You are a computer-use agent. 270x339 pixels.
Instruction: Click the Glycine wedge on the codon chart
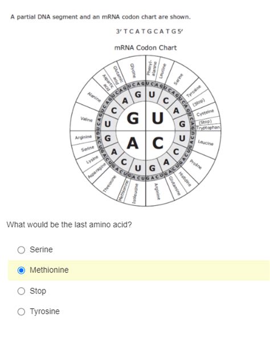(133, 71)
